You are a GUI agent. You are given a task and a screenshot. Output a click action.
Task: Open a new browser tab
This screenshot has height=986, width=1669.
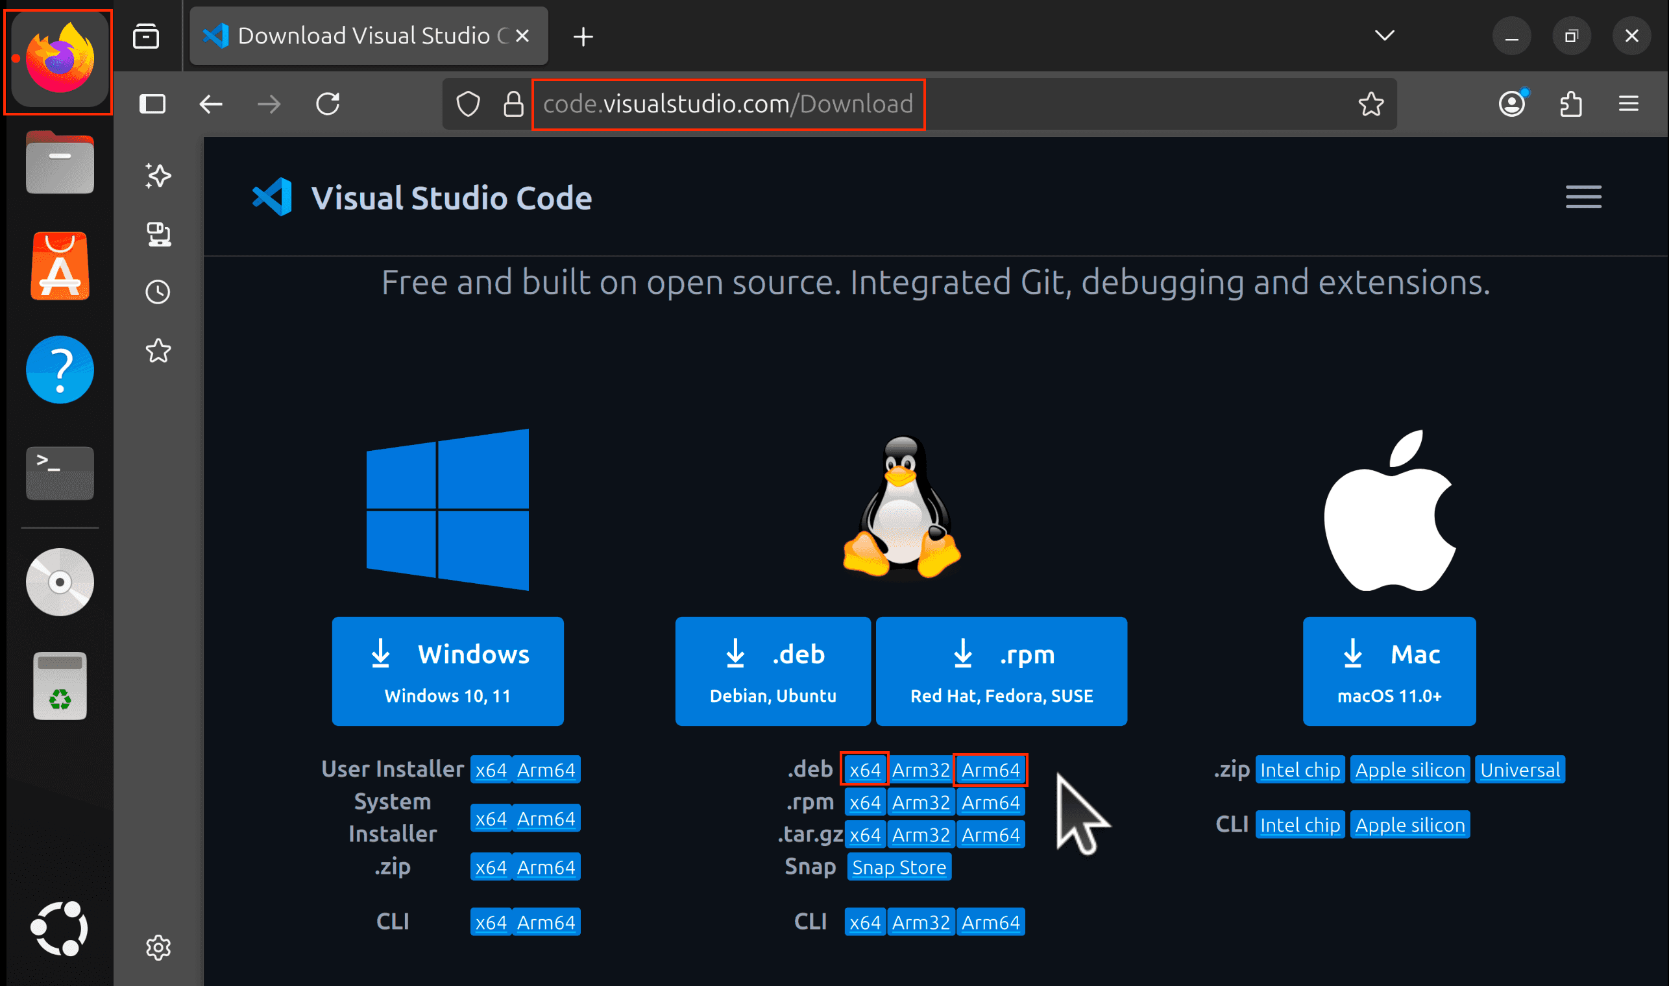583,36
